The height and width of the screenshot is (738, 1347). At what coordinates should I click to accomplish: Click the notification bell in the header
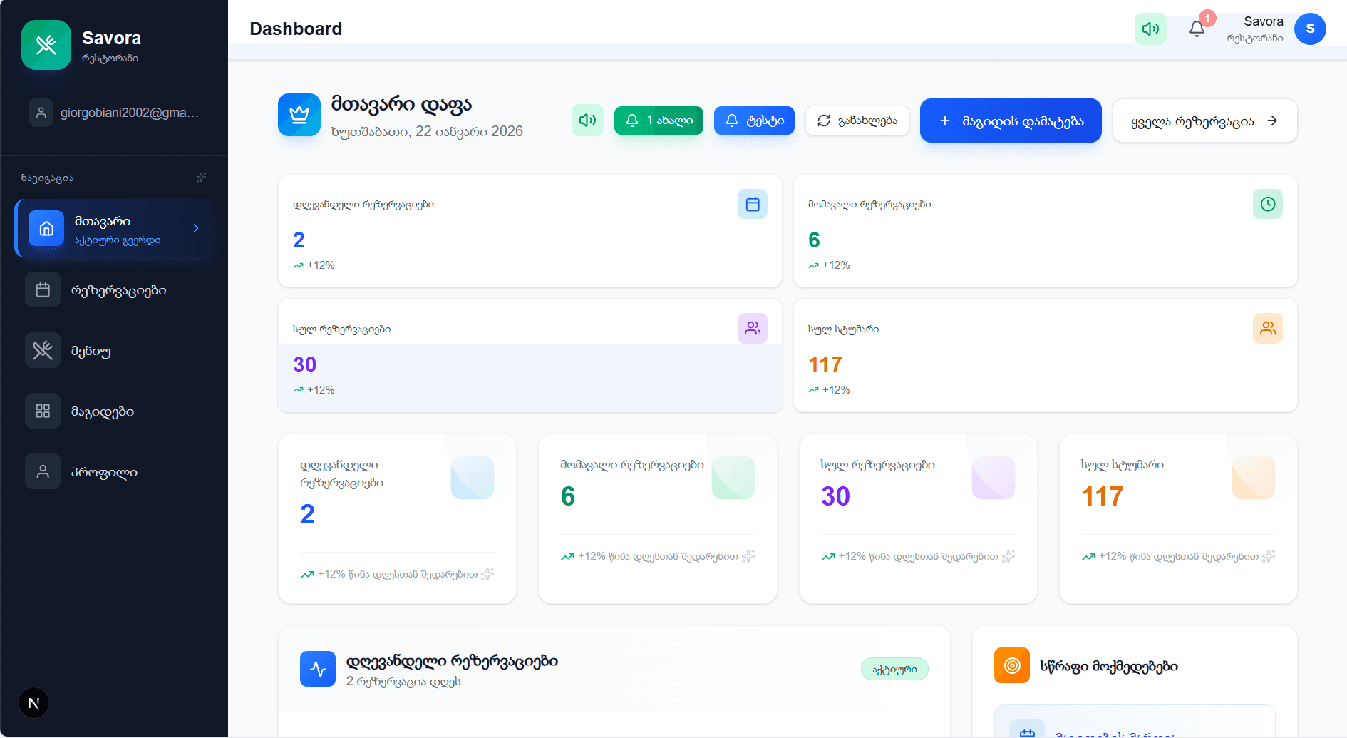[x=1197, y=29]
